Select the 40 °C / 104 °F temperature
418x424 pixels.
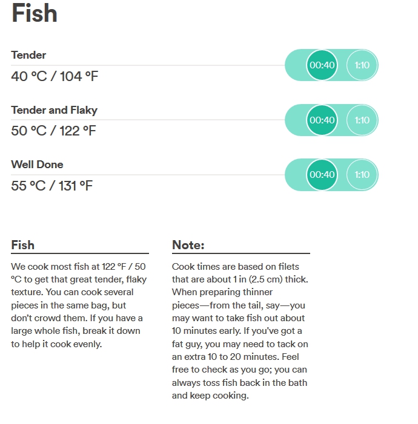coord(55,76)
